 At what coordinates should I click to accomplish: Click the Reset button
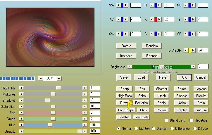pos(163,77)
